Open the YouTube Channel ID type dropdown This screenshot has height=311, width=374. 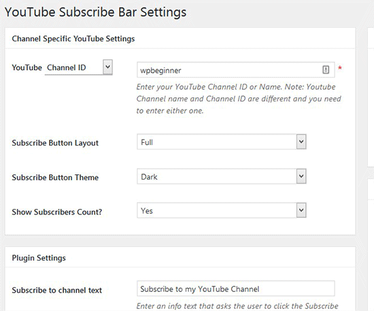79,67
